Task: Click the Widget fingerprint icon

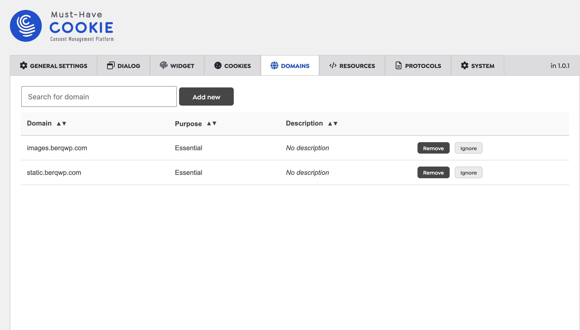Action: coord(164,66)
